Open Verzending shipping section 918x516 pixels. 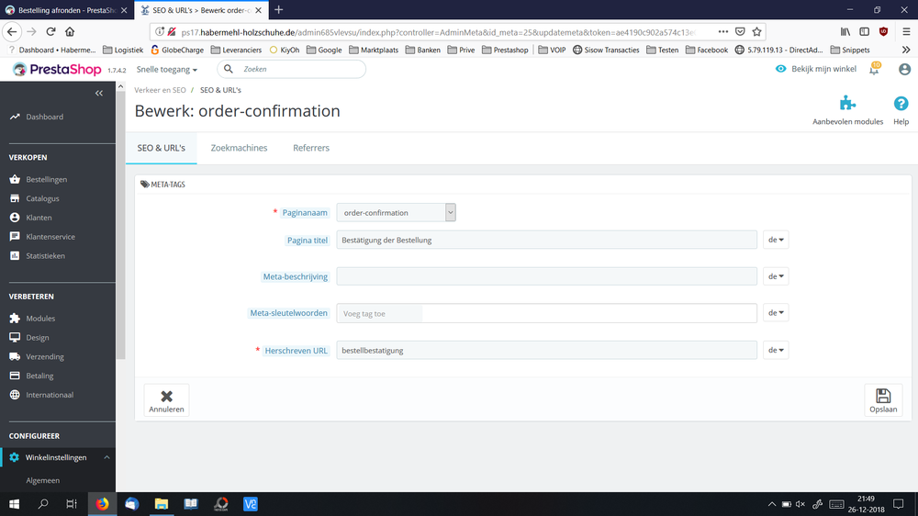(44, 356)
